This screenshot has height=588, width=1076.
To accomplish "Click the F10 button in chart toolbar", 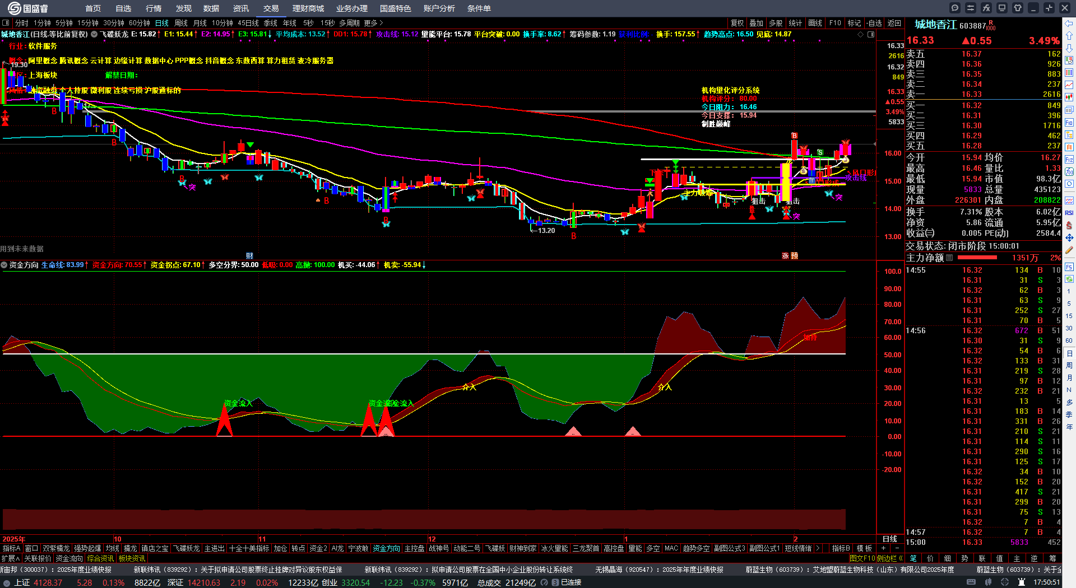I will coord(835,23).
